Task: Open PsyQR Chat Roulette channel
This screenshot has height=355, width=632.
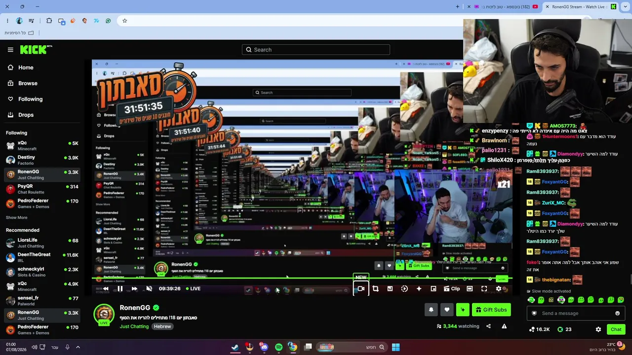Action: (x=42, y=189)
